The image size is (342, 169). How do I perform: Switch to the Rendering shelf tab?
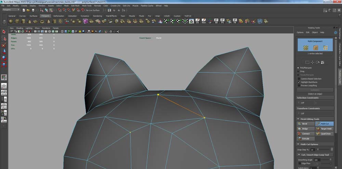point(97,16)
